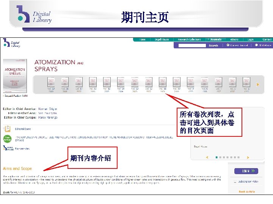Click the side panel next arrow
The image size is (273, 204).
click(248, 157)
